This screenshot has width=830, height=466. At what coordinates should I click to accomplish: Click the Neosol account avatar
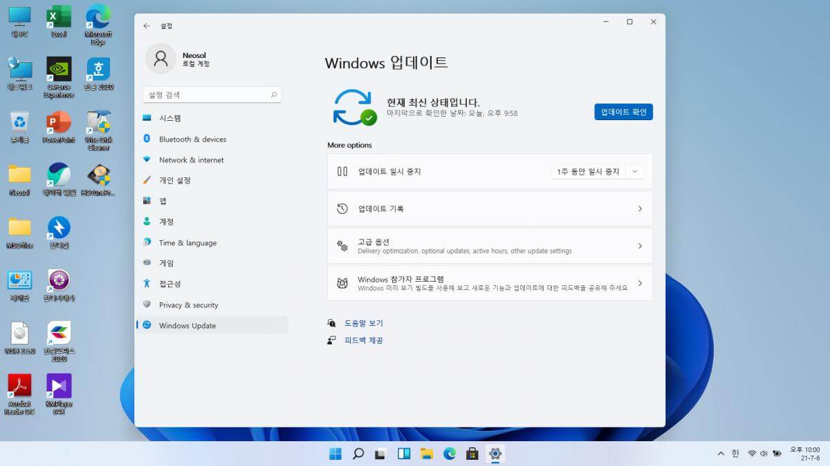pos(160,59)
